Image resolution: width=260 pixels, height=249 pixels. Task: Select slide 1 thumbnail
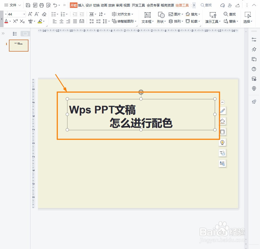pyautogui.click(x=19, y=45)
